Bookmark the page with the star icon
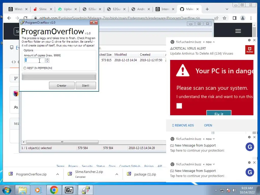This screenshot has height=195, width=260. tap(224, 18)
